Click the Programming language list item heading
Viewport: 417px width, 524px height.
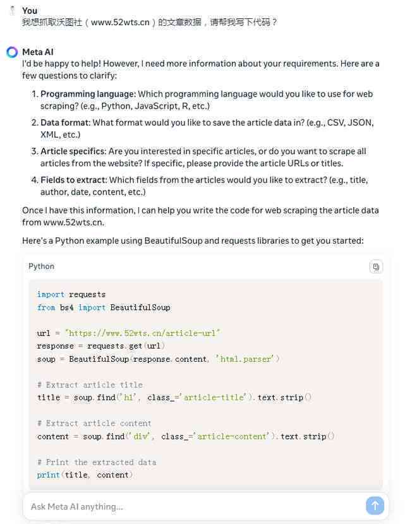[x=88, y=94]
